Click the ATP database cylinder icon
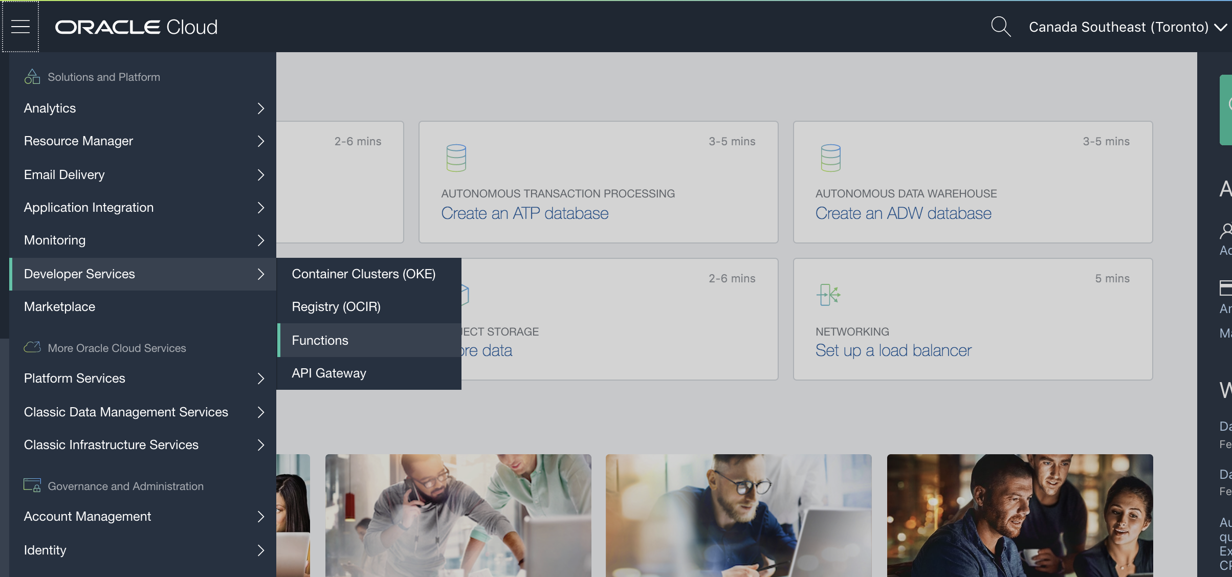This screenshot has height=577, width=1232. tap(456, 158)
